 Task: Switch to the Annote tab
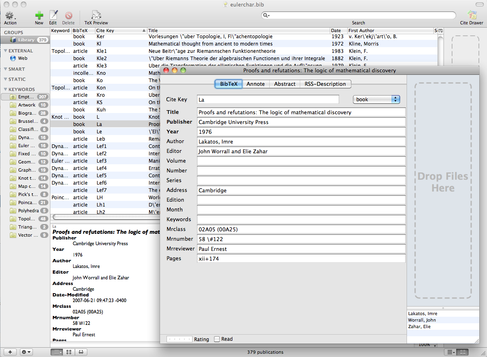click(255, 84)
